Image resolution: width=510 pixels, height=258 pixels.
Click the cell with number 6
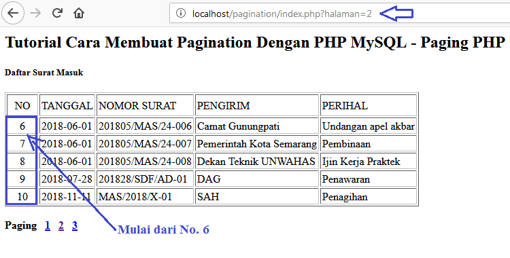(22, 126)
